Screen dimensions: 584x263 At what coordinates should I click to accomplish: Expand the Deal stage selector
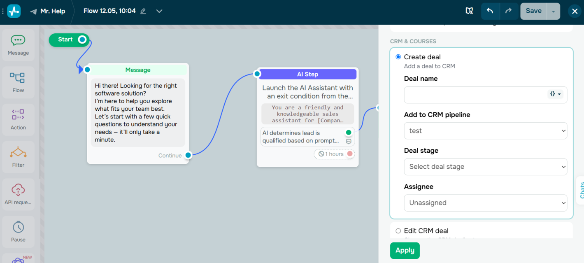tap(485, 167)
